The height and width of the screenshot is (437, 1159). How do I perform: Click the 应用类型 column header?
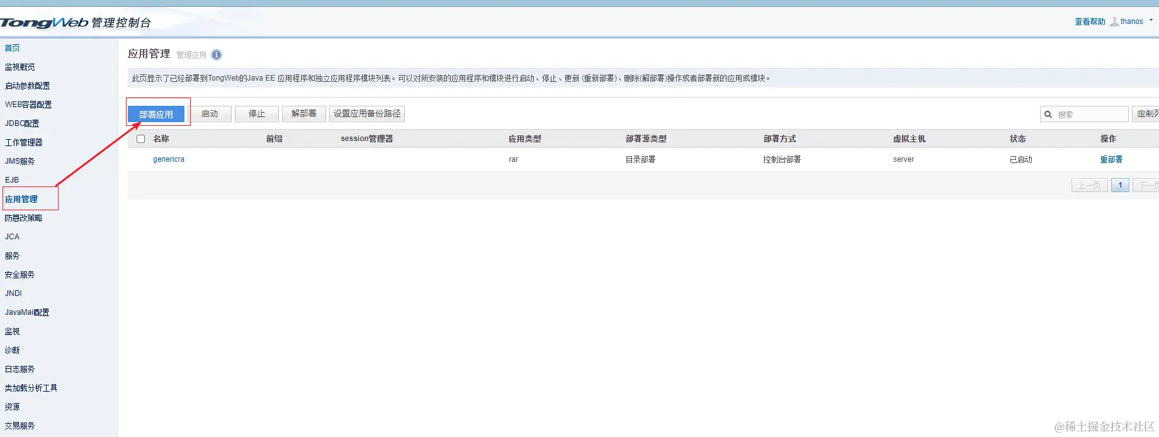pyautogui.click(x=525, y=139)
